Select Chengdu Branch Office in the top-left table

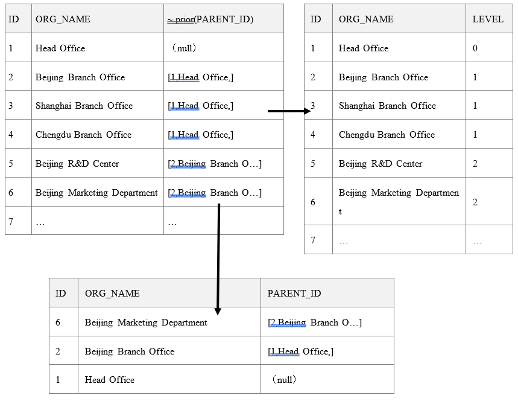pyautogui.click(x=83, y=135)
